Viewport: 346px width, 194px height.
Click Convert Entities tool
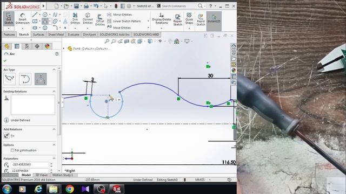[x=88, y=19]
